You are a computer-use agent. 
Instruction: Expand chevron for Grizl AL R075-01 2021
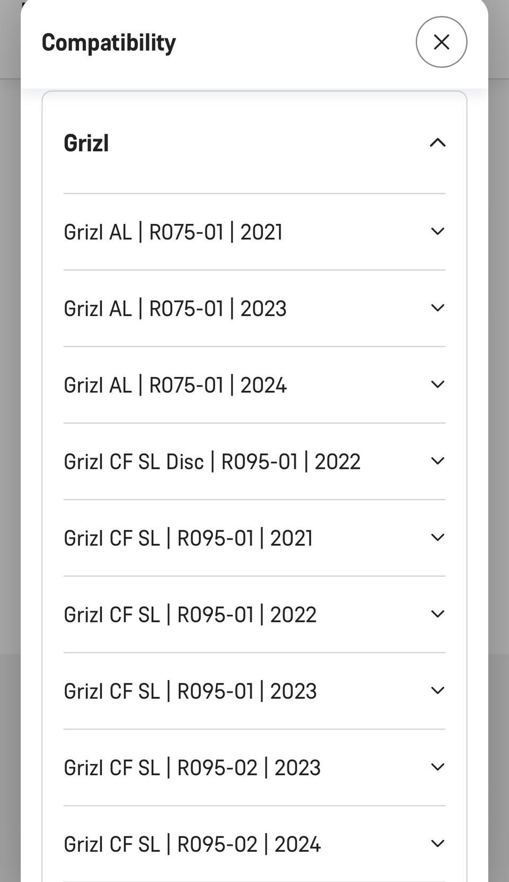click(x=437, y=232)
